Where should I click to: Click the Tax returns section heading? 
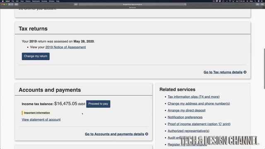click(x=33, y=29)
